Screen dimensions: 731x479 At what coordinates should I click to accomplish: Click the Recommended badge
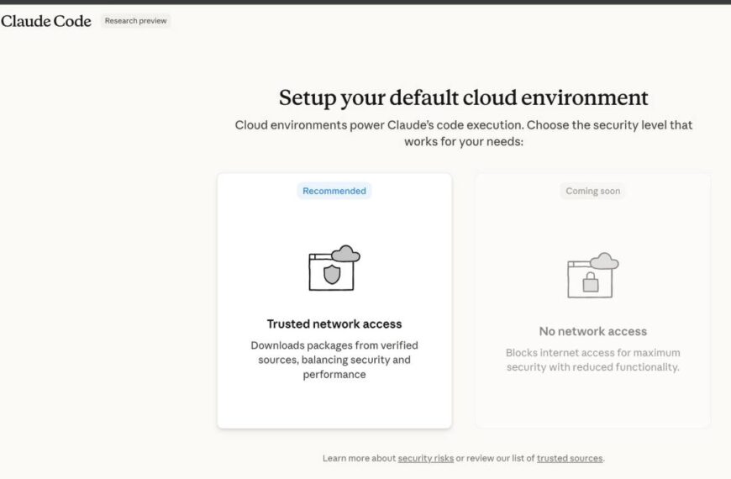pos(334,191)
